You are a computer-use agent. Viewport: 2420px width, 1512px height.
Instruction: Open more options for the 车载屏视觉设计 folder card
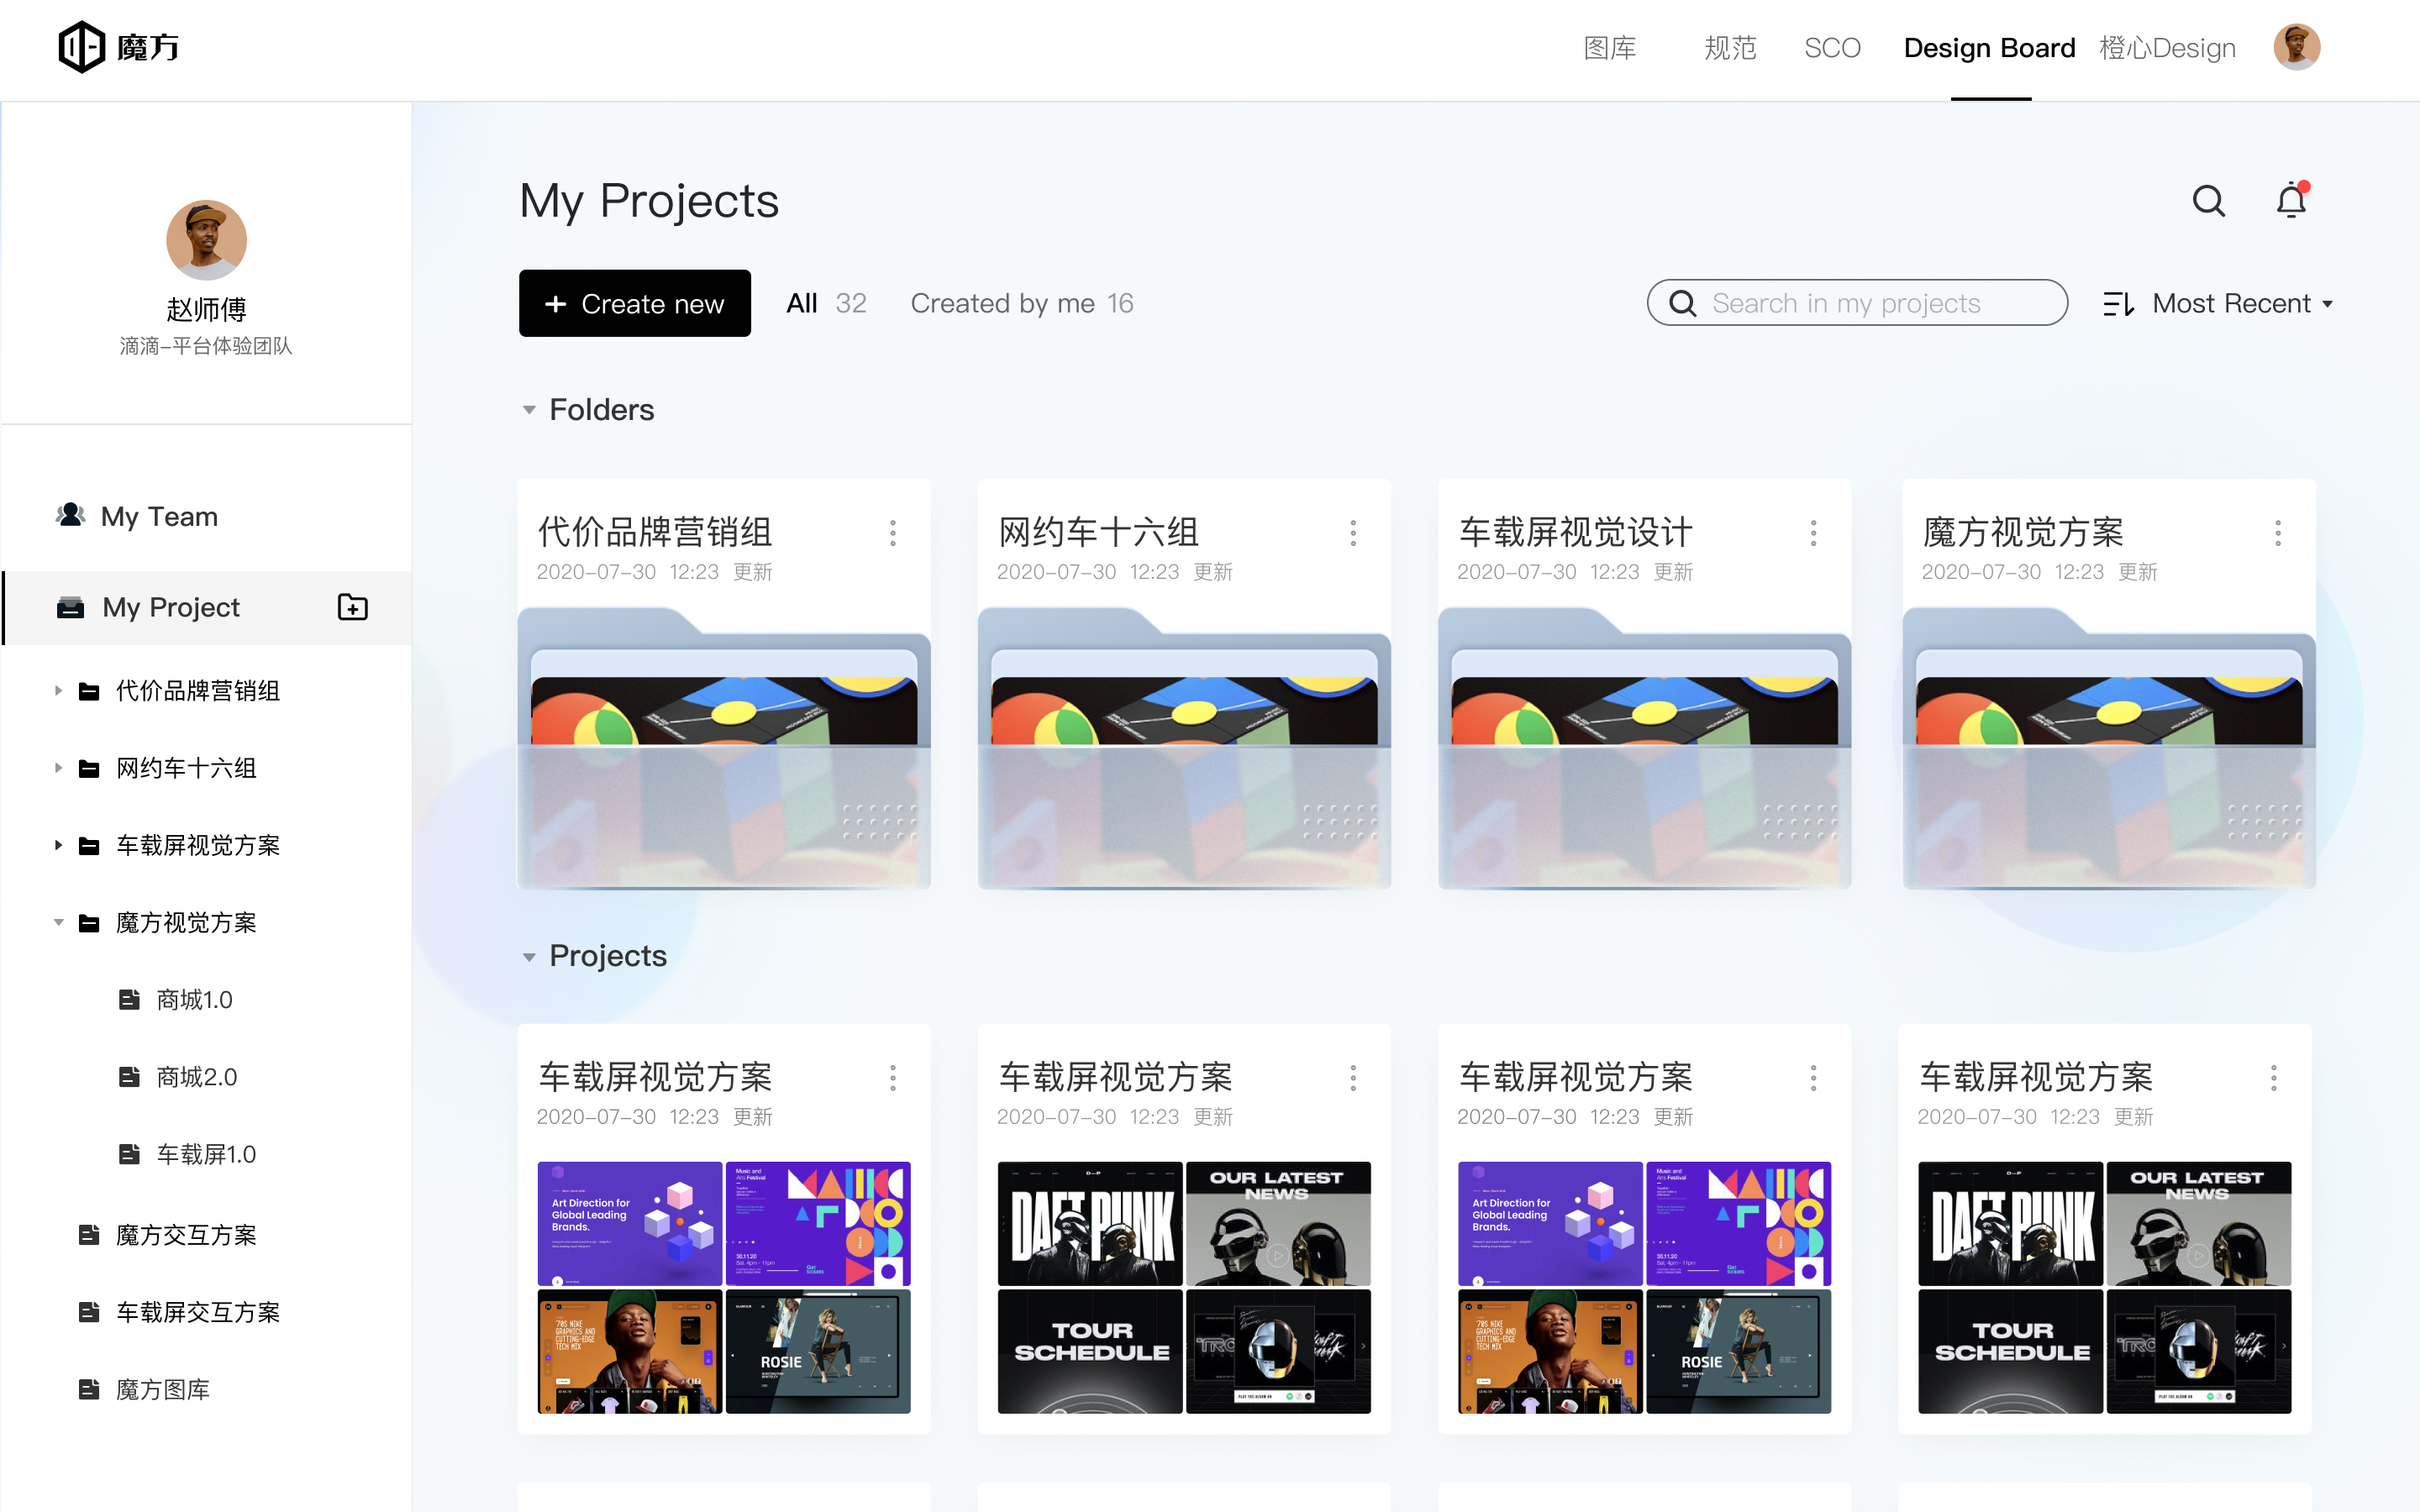(x=1813, y=533)
